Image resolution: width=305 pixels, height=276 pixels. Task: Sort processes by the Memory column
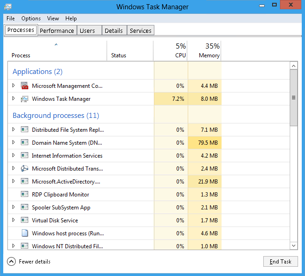(204, 51)
